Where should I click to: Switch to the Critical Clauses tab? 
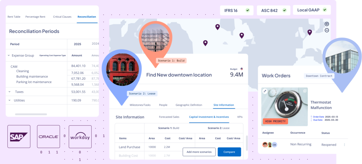(61, 17)
